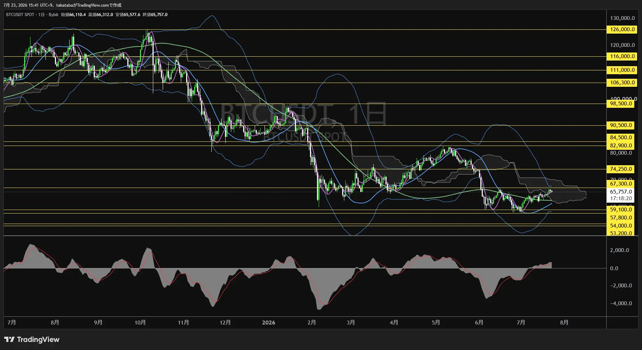Viewport: 642px width, 350px height.
Task: Click the 2026 year marker on time axis
Action: 268,323
